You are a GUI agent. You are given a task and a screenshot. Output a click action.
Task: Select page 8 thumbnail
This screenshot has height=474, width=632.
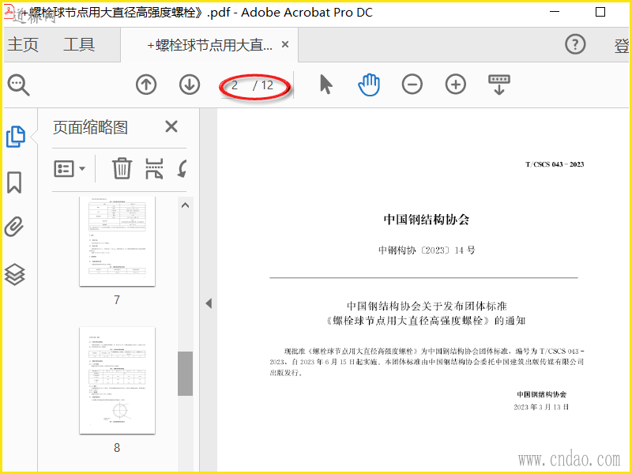point(117,381)
